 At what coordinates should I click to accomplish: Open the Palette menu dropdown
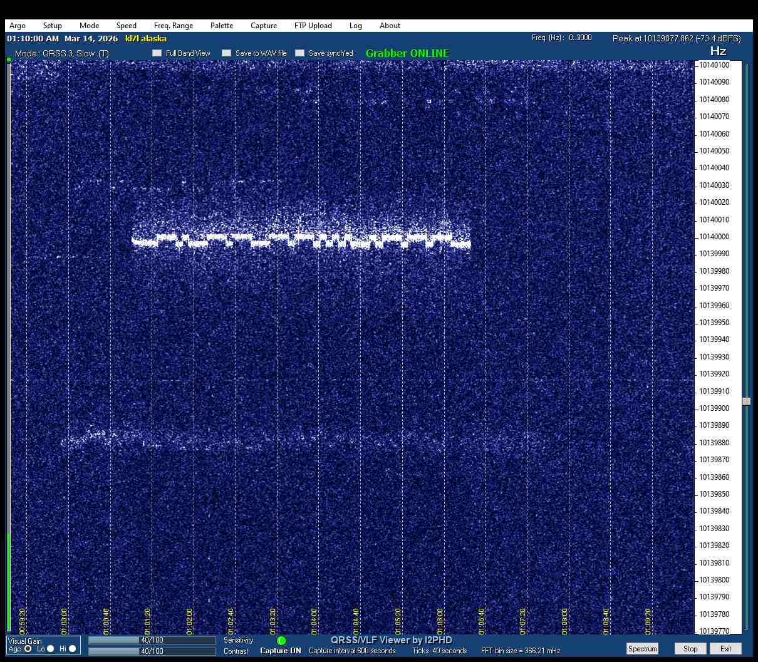tap(222, 26)
